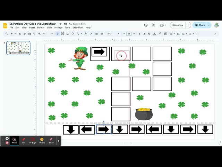The height and width of the screenshot is (167, 222).
Task: Open the text alignment dropdown
Action: [x=172, y=34]
